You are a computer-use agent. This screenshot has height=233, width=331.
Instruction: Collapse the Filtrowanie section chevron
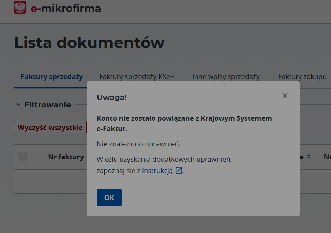[x=18, y=105]
